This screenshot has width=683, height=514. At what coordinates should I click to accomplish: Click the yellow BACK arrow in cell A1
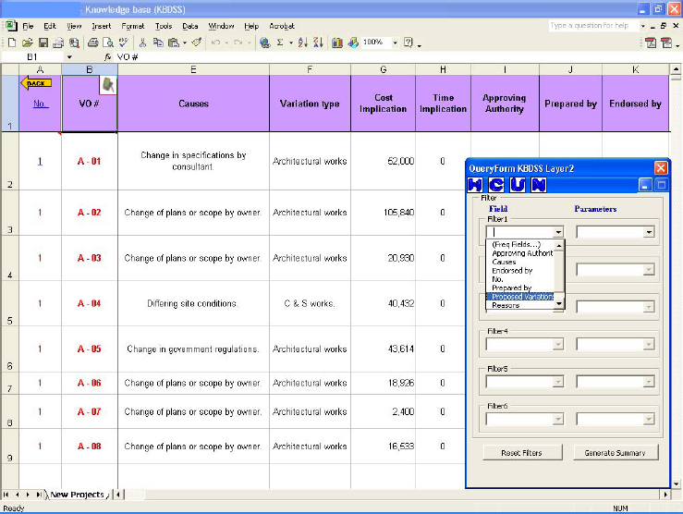36,83
